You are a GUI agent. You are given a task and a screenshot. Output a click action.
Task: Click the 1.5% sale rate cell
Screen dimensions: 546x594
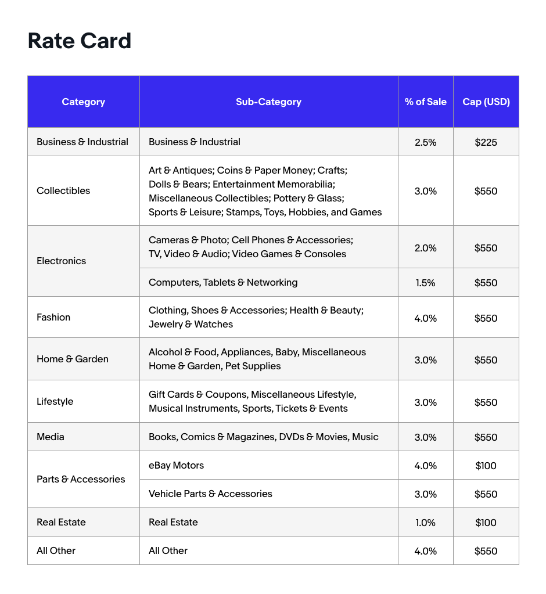(x=425, y=283)
